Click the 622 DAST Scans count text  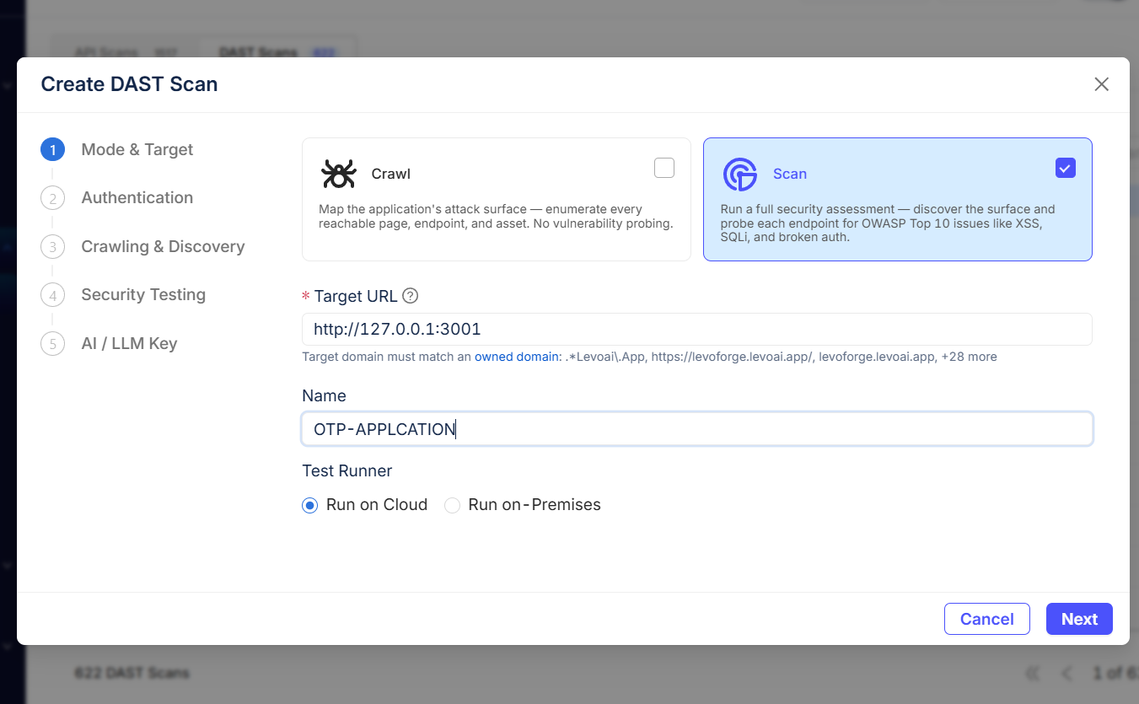tap(132, 673)
